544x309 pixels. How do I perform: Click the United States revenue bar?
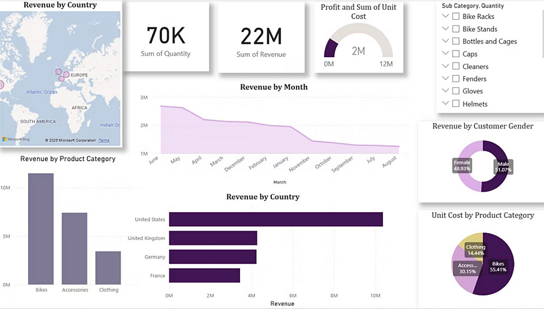point(276,219)
